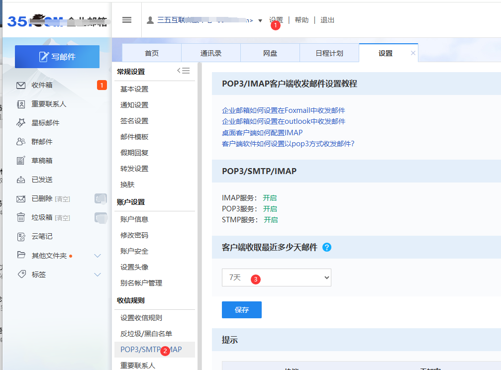Open the Foxmail setup tutorial link
This screenshot has width=501, height=370.
click(x=283, y=110)
